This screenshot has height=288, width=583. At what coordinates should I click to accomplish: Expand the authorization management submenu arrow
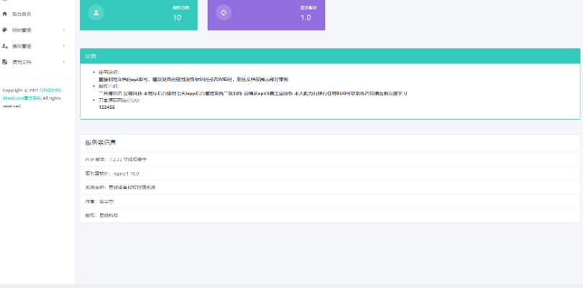pos(64,46)
